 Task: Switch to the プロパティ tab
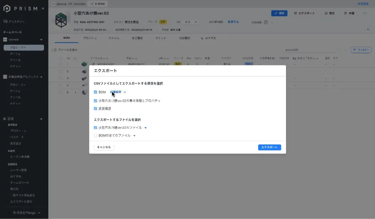(x=90, y=38)
